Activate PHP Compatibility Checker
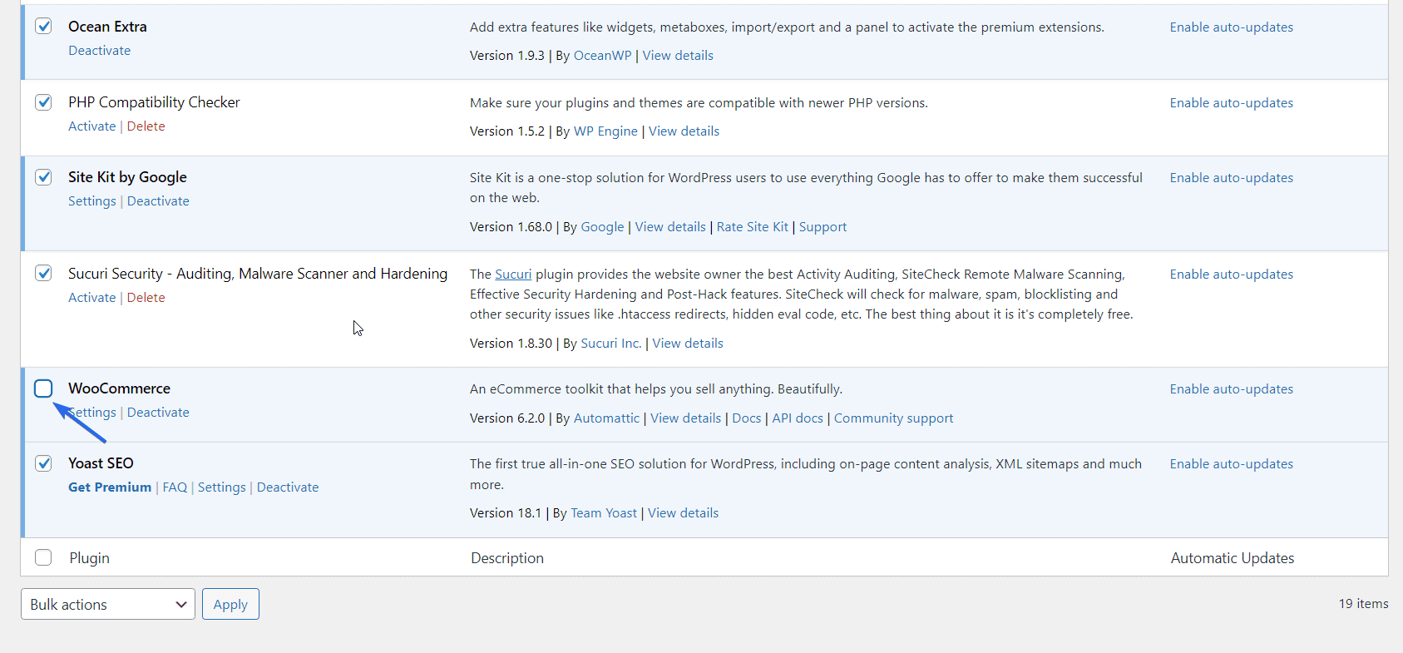 [91, 126]
